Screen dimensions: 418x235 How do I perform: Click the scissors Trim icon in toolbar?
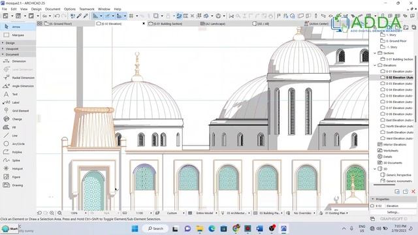point(231,16)
